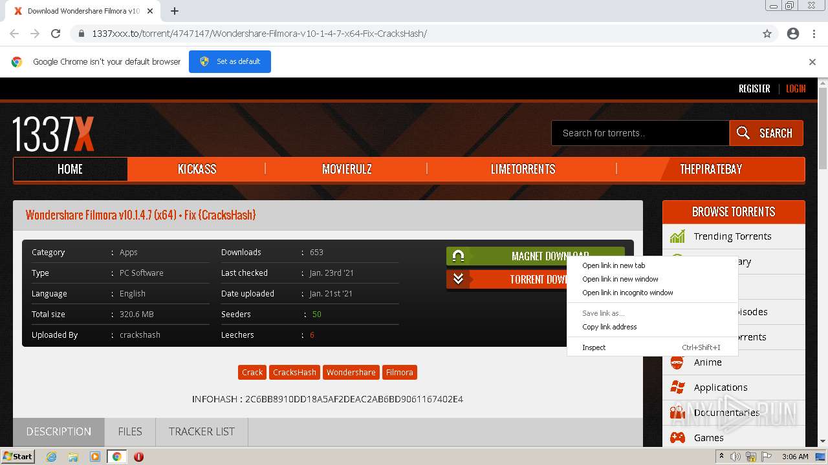Open KICKASS navigation item
828x465 pixels.
pos(197,169)
